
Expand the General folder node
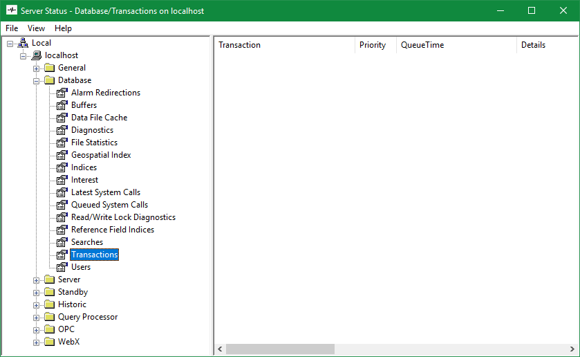[x=36, y=68]
